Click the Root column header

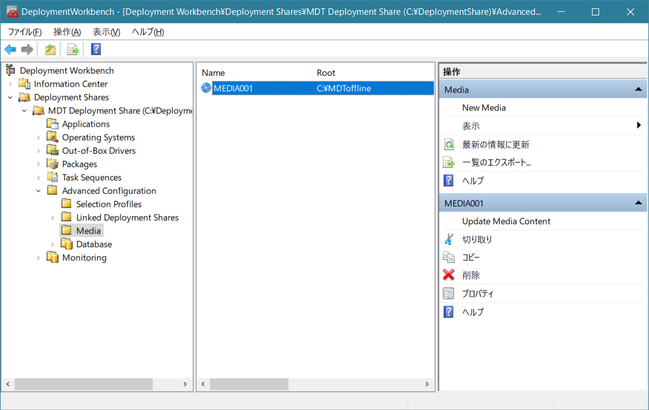[x=372, y=73]
